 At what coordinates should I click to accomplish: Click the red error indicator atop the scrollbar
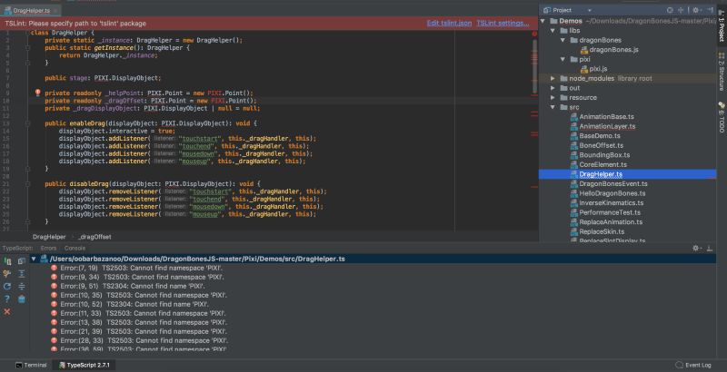[534, 34]
